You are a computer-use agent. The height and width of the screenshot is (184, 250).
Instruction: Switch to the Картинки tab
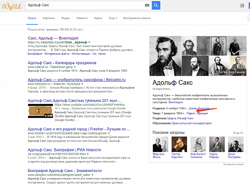pyautogui.click(x=49, y=18)
